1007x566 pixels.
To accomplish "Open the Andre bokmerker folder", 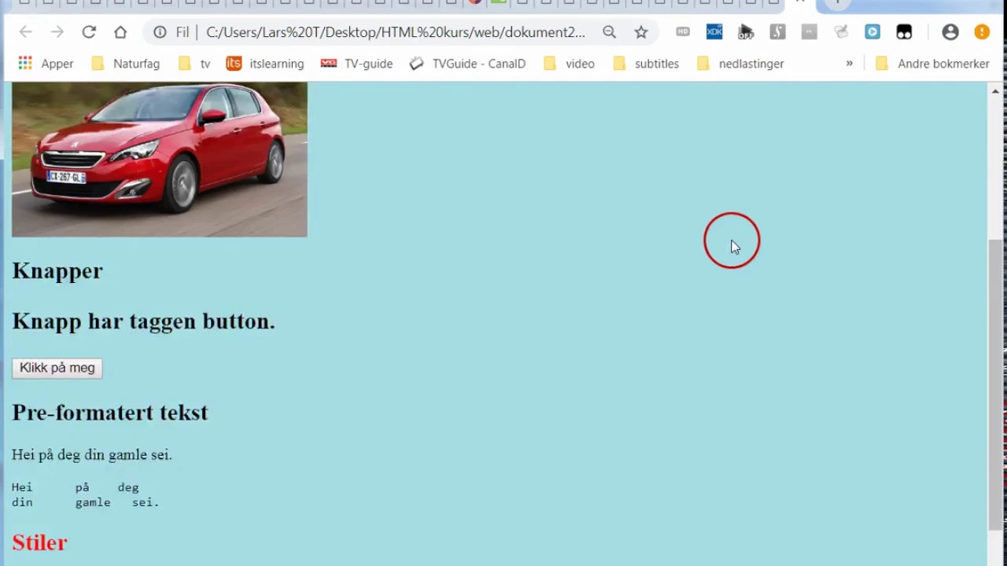I will pos(932,64).
